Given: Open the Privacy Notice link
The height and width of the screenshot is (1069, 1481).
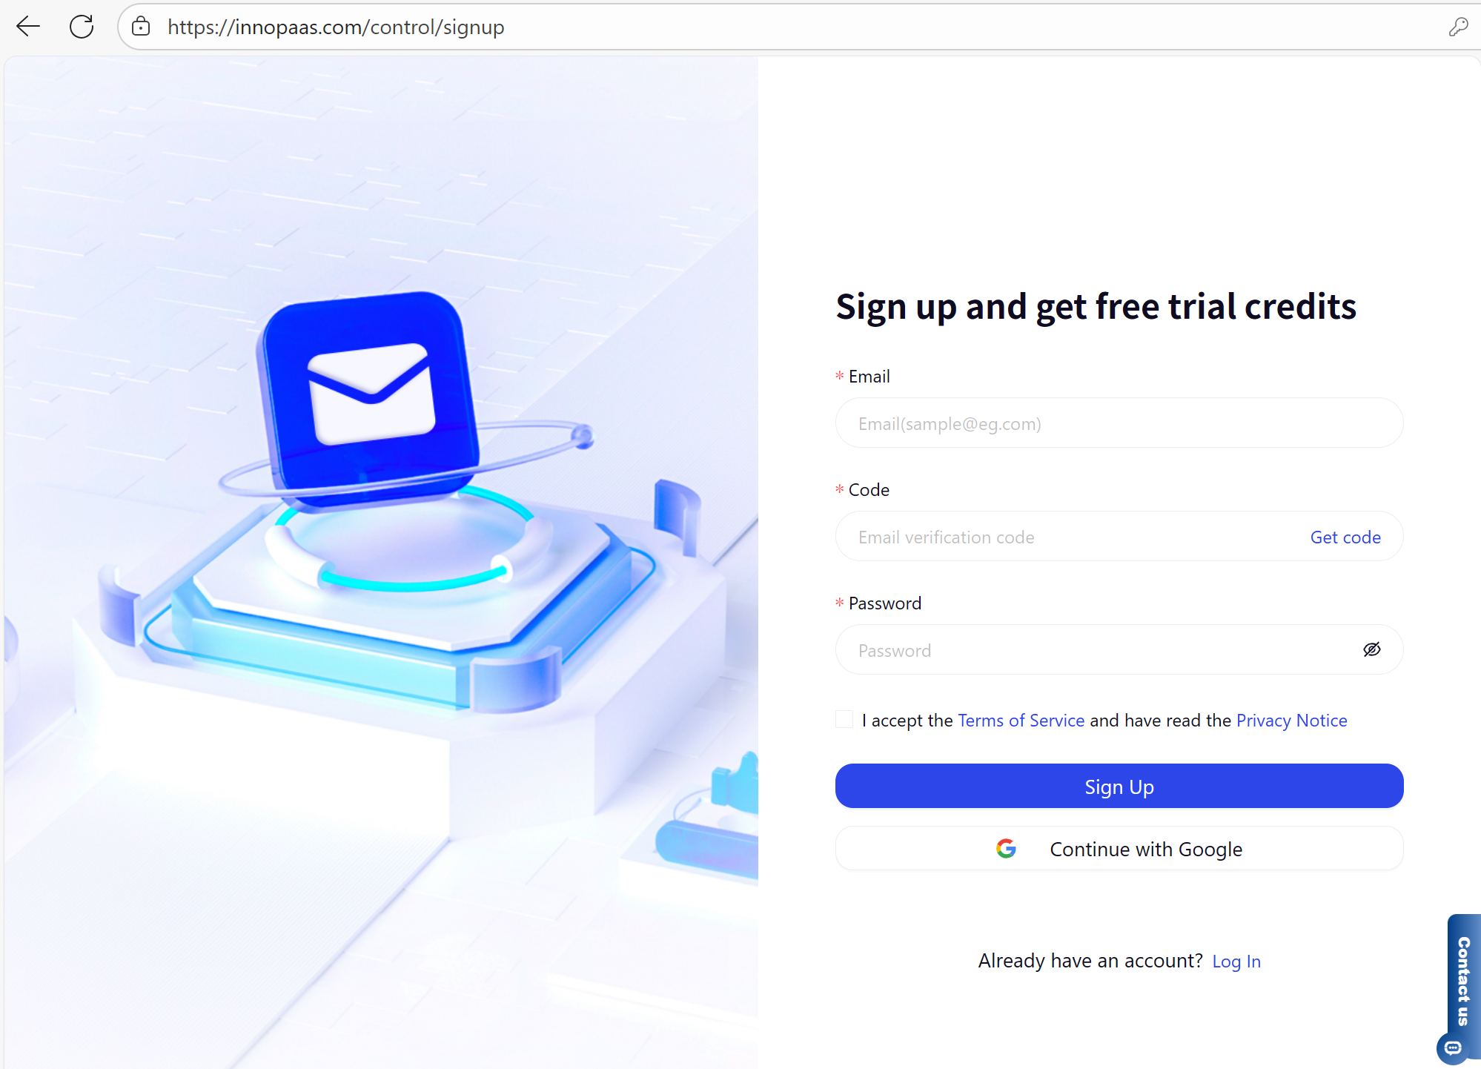Looking at the screenshot, I should tap(1291, 720).
